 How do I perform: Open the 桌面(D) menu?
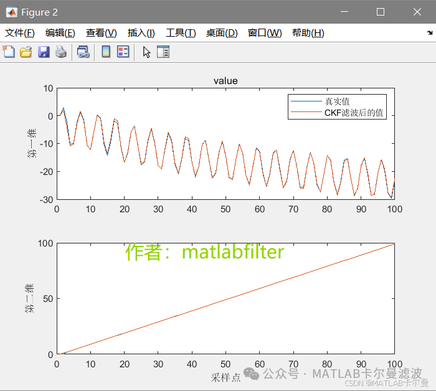pos(222,33)
